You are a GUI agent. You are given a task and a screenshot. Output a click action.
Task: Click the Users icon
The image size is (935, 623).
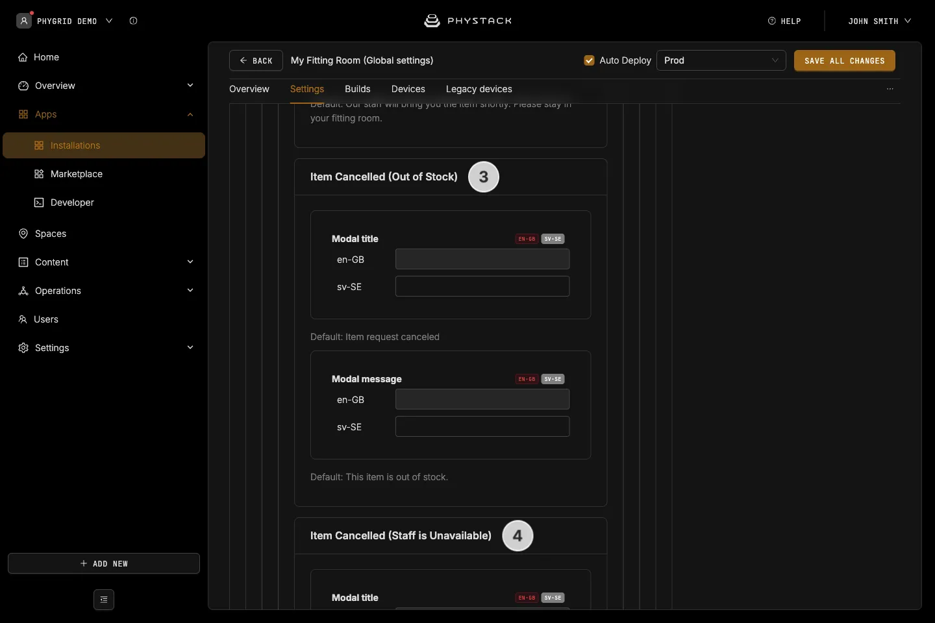pyautogui.click(x=23, y=319)
